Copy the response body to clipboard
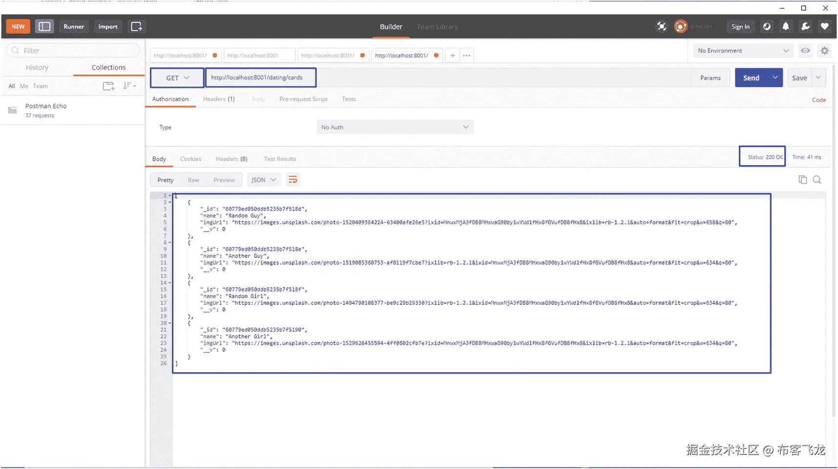The image size is (838, 469). click(x=802, y=179)
